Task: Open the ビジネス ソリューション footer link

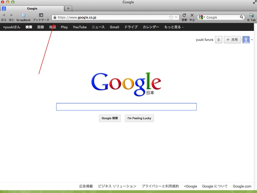Action: point(117,186)
